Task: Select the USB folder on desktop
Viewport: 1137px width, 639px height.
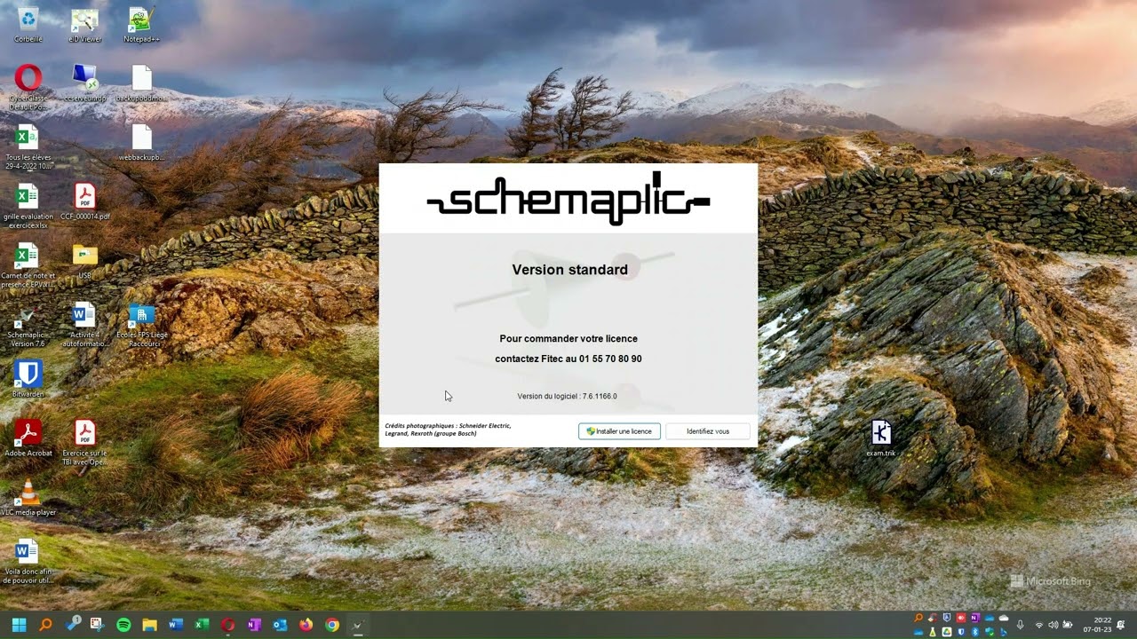Action: coord(84,261)
